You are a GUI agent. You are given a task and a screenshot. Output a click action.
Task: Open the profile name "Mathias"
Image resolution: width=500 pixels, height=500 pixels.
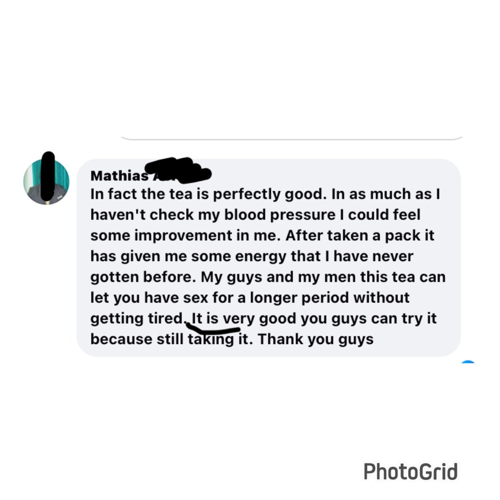click(120, 176)
